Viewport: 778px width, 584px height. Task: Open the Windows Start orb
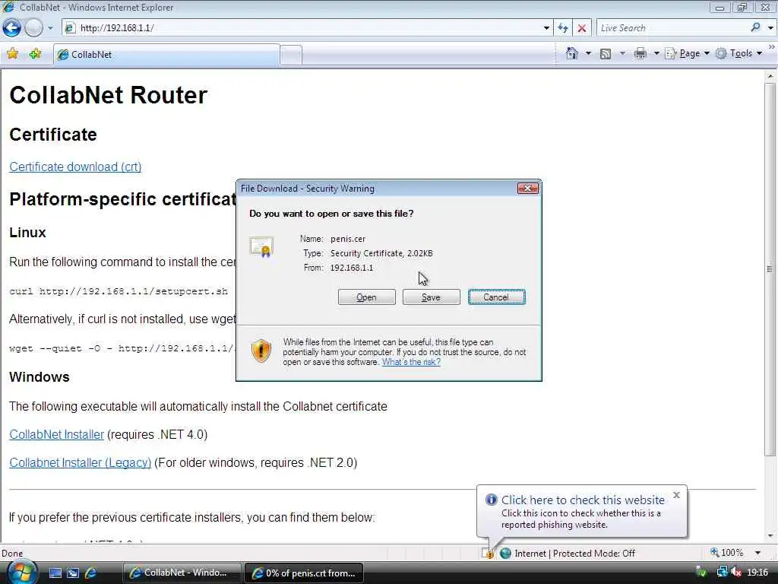[x=21, y=572]
